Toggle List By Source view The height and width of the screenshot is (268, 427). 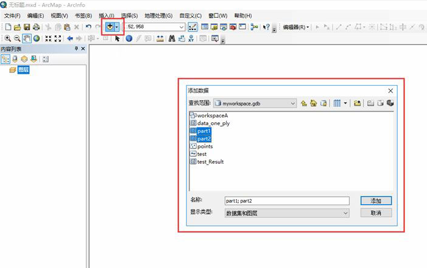pos(15,59)
